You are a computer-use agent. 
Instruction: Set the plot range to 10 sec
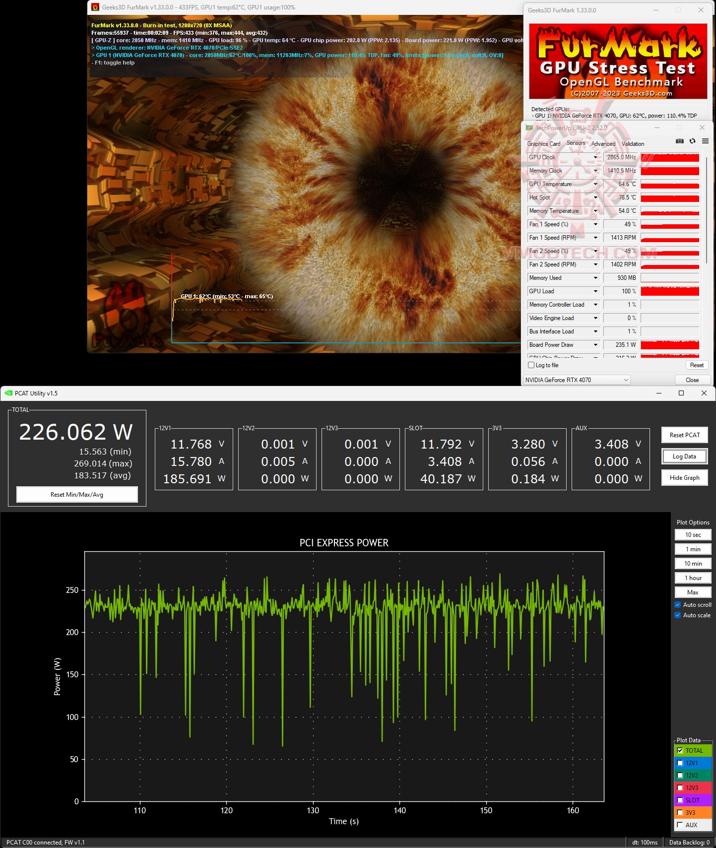click(693, 535)
